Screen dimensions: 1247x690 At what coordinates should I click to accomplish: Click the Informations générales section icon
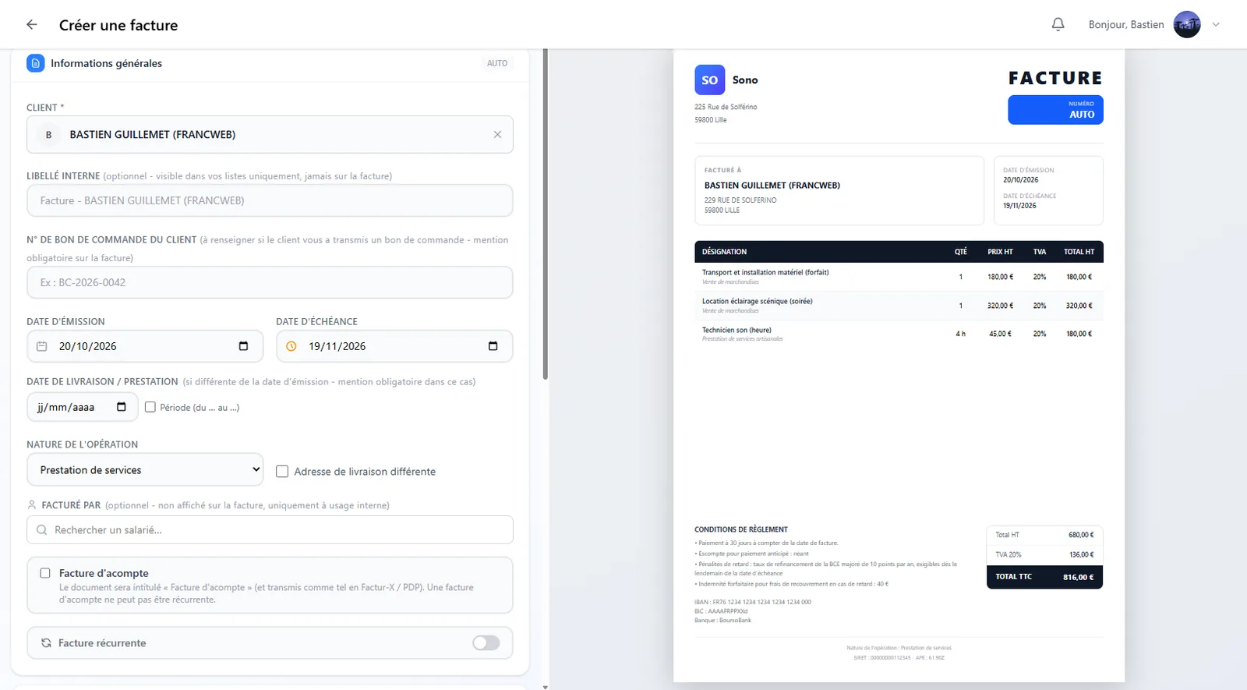36,63
